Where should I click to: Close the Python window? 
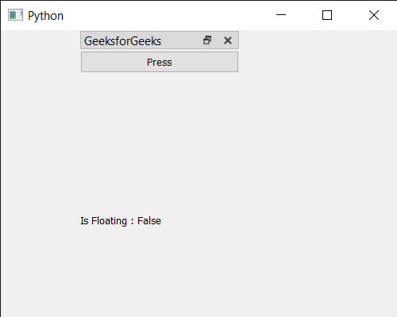click(x=374, y=15)
